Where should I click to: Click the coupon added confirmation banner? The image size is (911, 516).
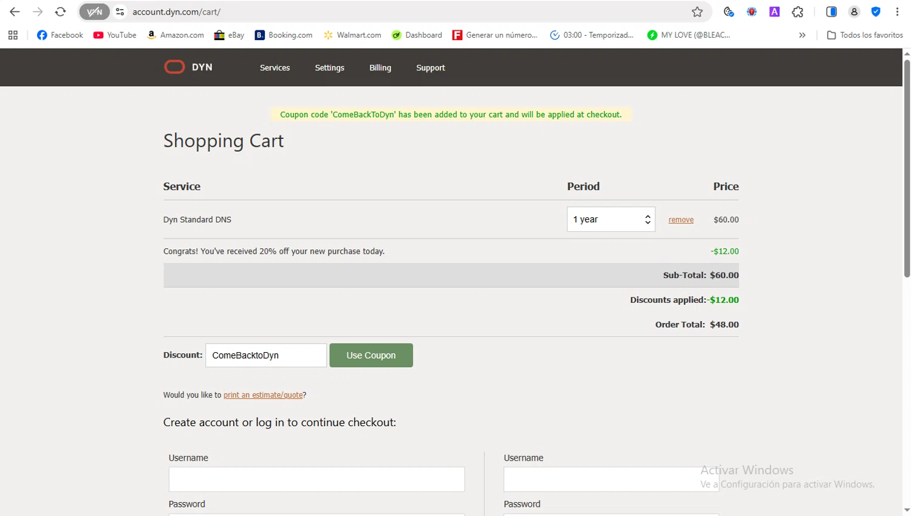tap(451, 115)
